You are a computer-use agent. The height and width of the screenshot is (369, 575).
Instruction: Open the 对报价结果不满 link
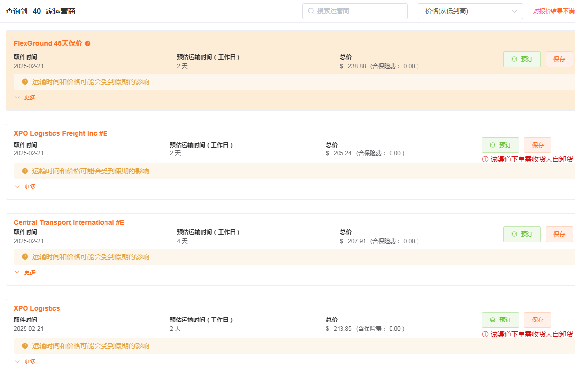554,11
